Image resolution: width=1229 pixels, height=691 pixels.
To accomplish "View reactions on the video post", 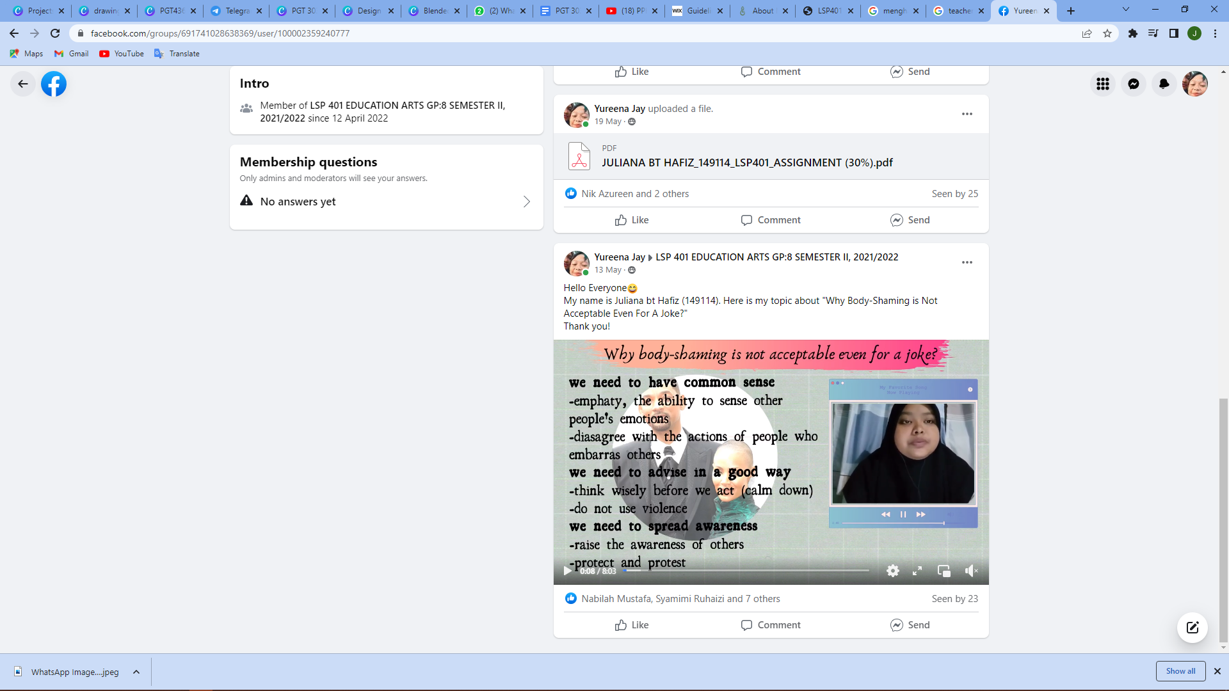I will [570, 598].
